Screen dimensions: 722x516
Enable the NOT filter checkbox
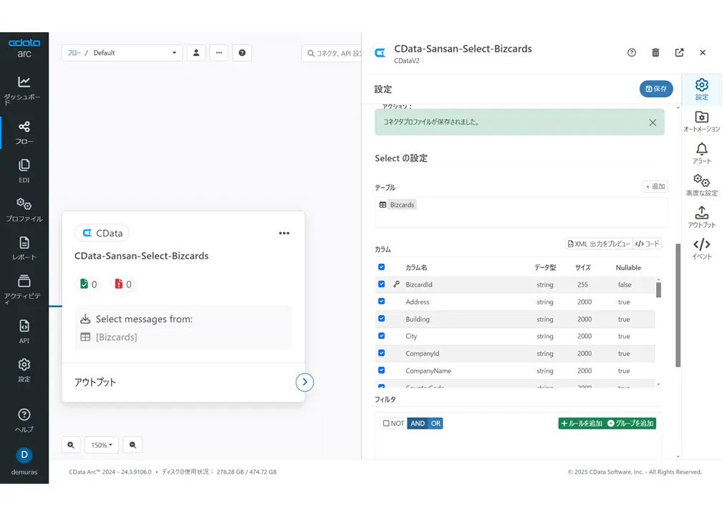pyautogui.click(x=386, y=424)
